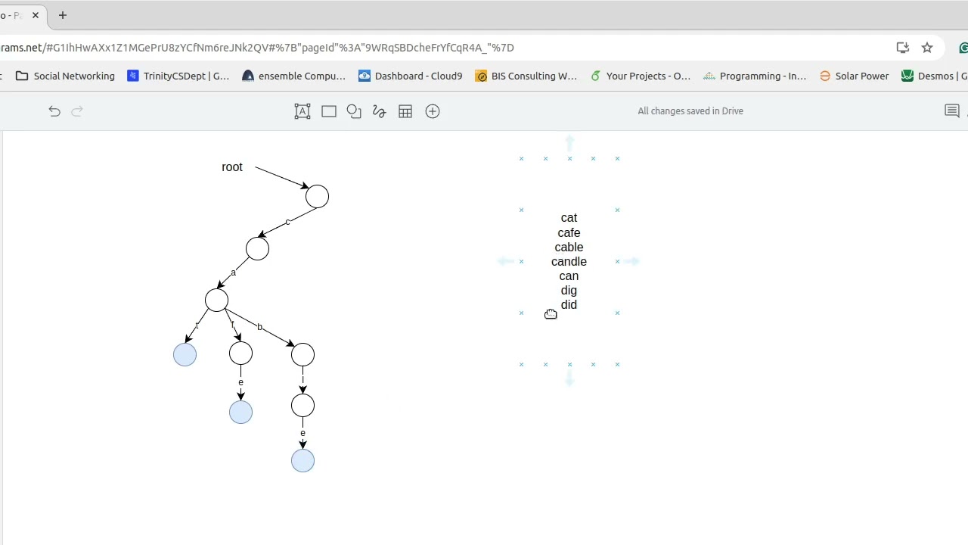Screen dimensions: 968x545
Task: Click the Undo arrow icon
Action: coord(54,111)
